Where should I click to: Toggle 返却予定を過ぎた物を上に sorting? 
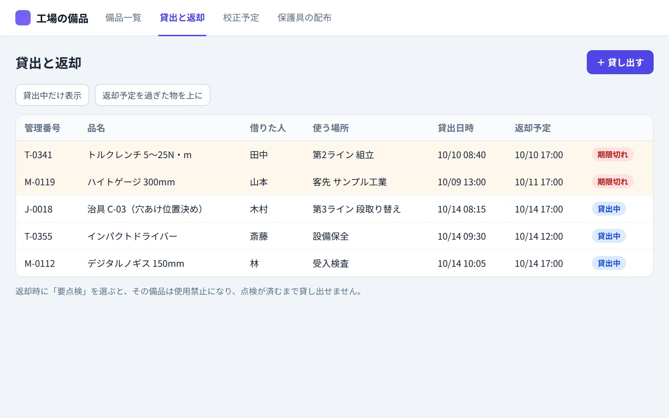pos(153,95)
